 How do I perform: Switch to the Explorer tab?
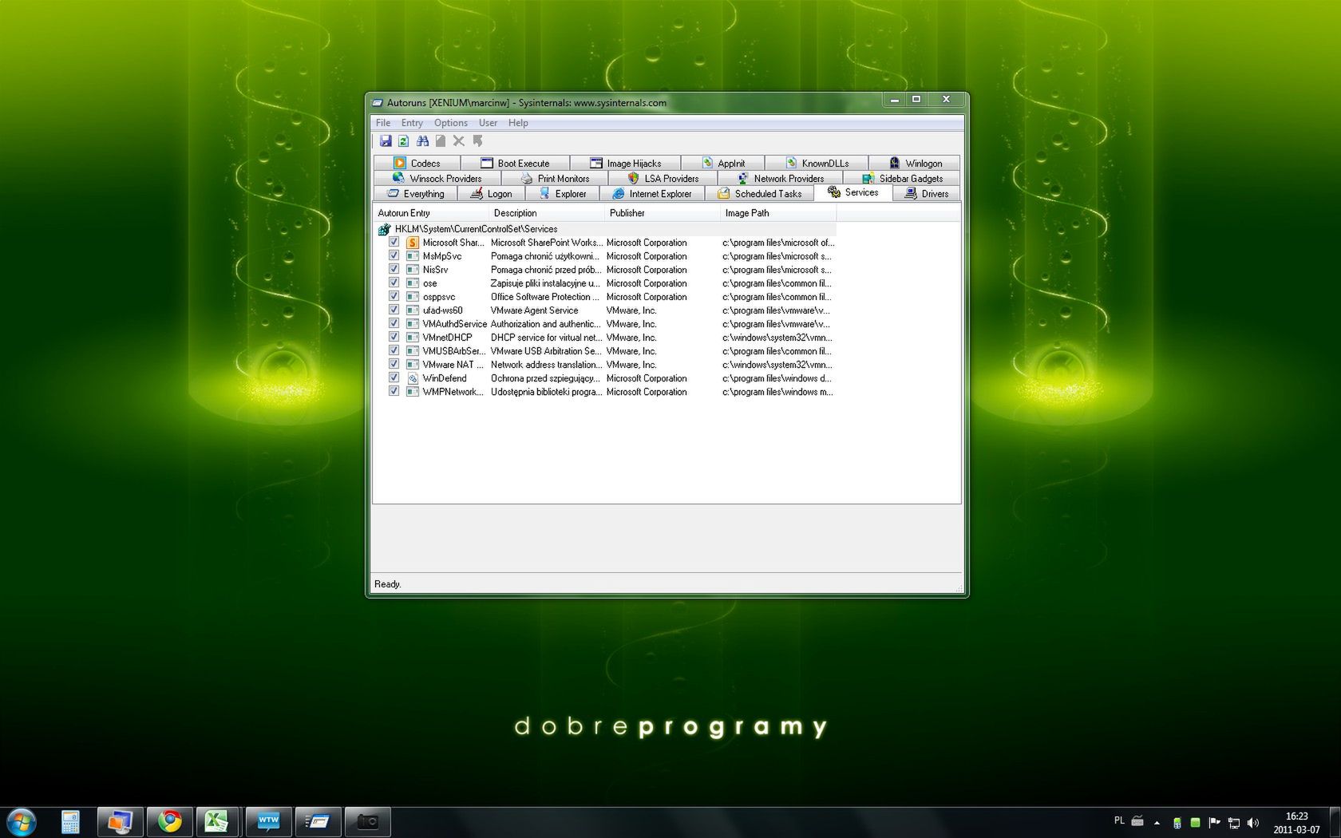562,193
